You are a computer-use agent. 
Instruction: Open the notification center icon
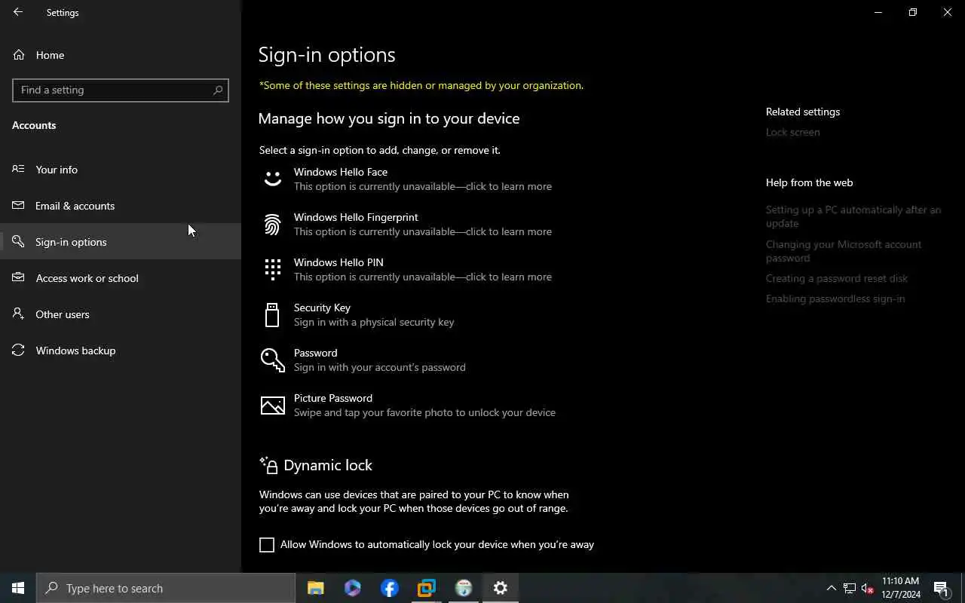click(x=941, y=588)
